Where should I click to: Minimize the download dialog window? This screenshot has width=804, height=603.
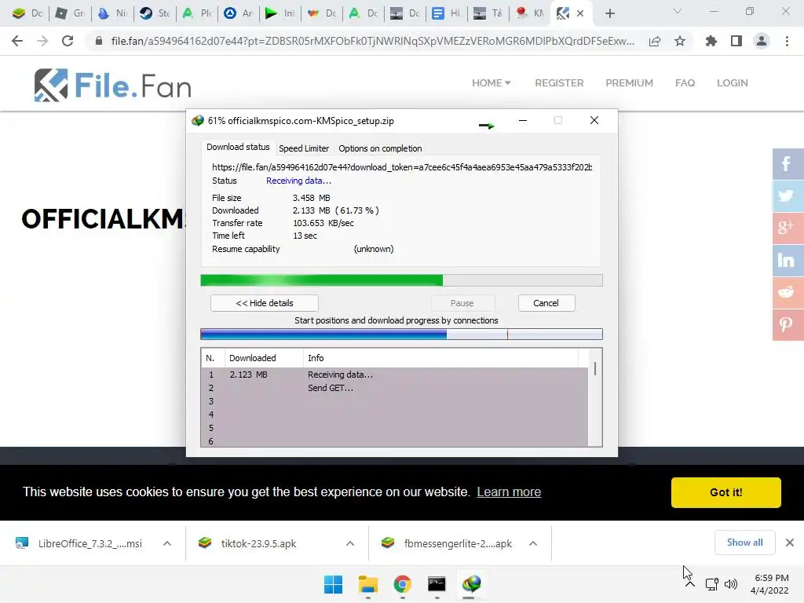522,120
